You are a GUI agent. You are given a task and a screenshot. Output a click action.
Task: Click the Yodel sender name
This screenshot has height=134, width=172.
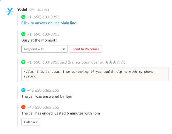22,9
